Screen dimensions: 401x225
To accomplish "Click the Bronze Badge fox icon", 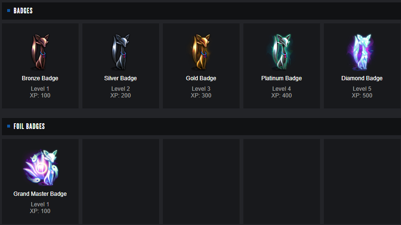I will click(x=40, y=52).
